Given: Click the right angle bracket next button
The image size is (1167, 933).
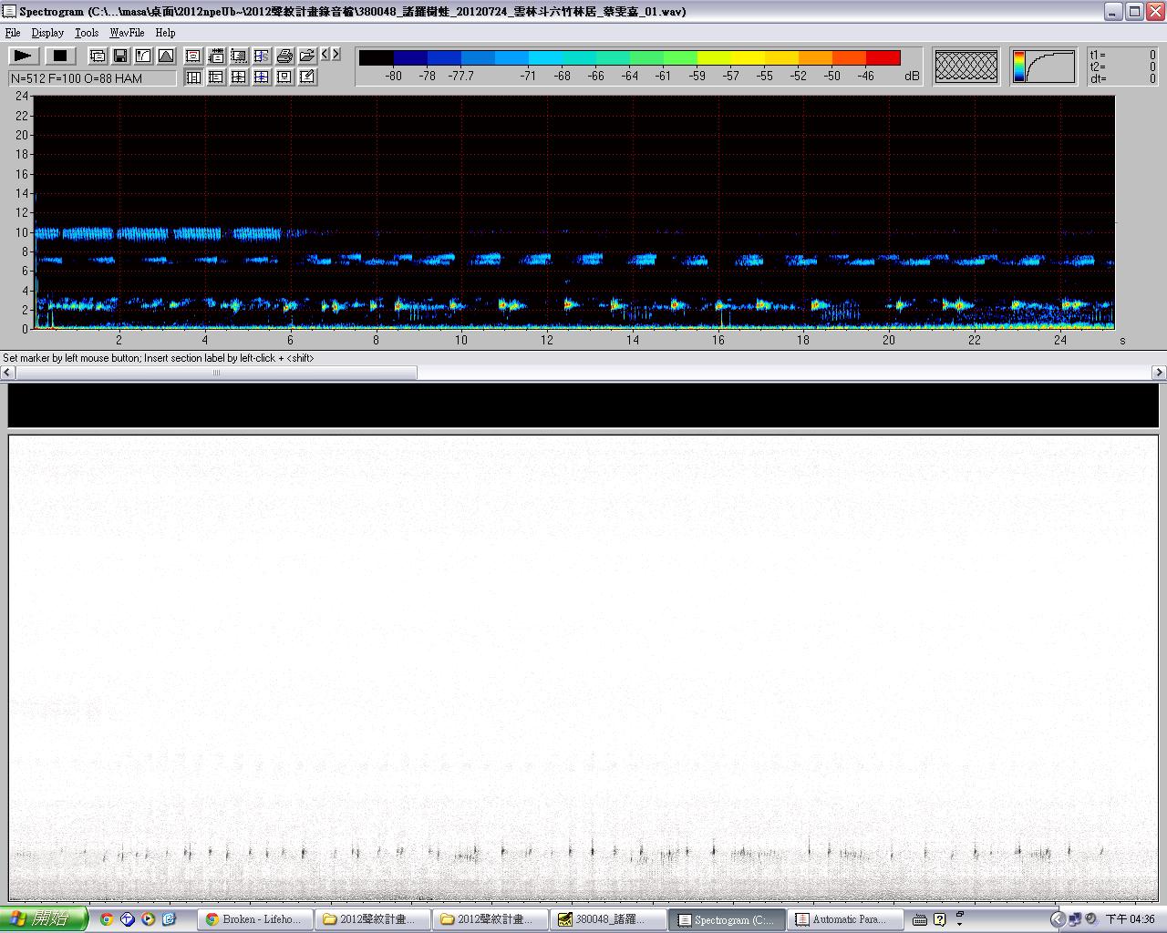Looking at the screenshot, I should (336, 55).
